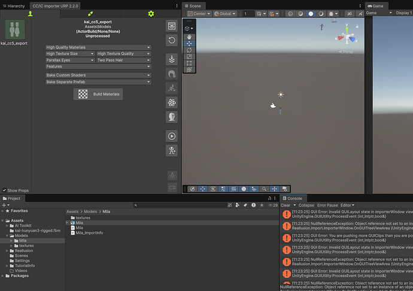Open the Parallax Eyes dropdown
Screen dimensions: 413x291
point(70,60)
